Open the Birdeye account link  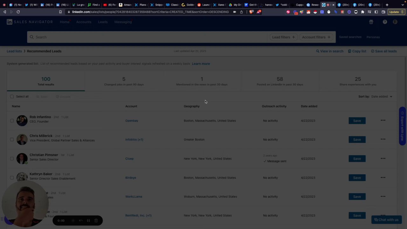[131, 177]
